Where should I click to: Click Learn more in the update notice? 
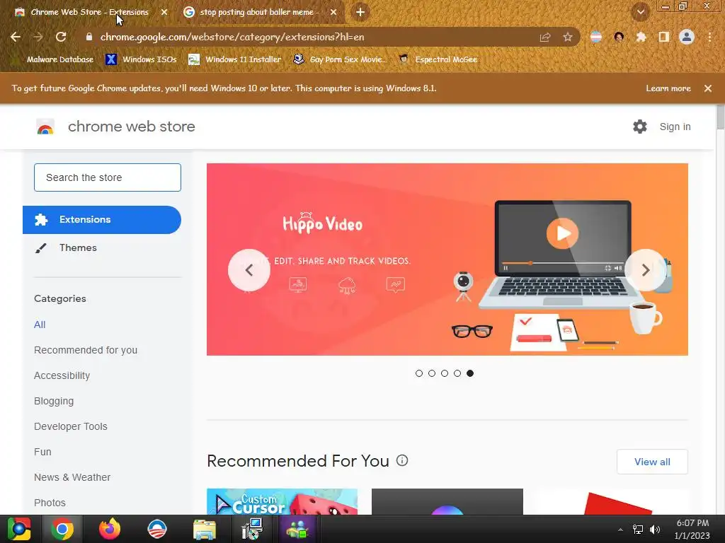(x=668, y=88)
